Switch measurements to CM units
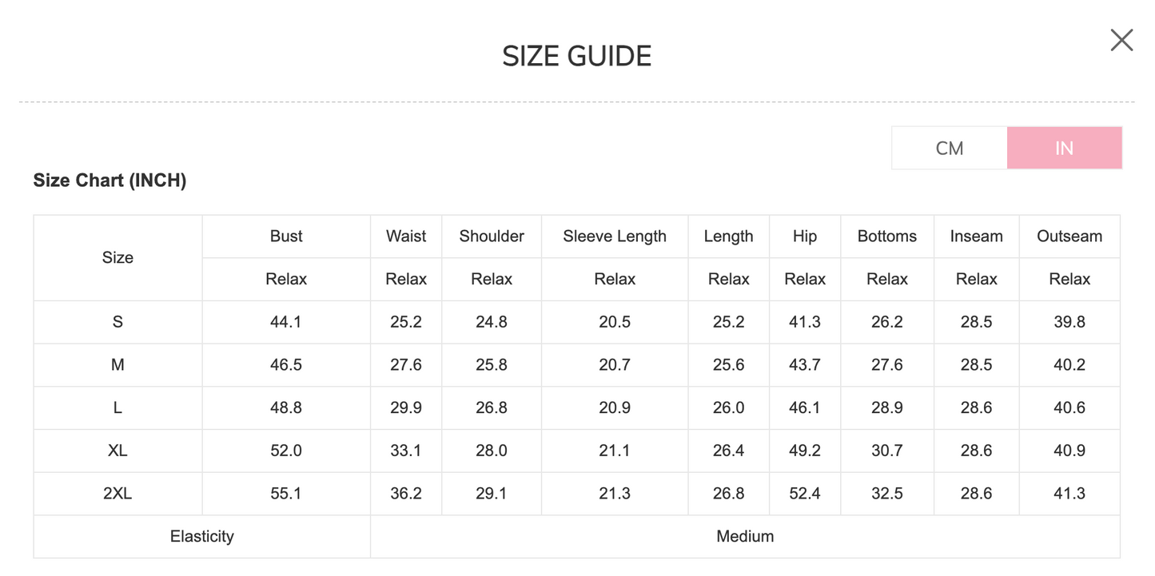 (949, 148)
